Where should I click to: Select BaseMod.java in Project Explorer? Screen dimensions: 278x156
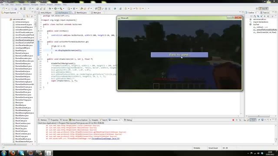point(20,51)
